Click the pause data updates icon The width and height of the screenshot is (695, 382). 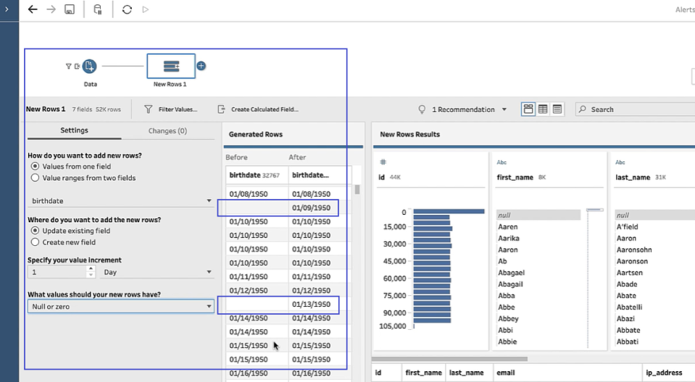coord(98,9)
